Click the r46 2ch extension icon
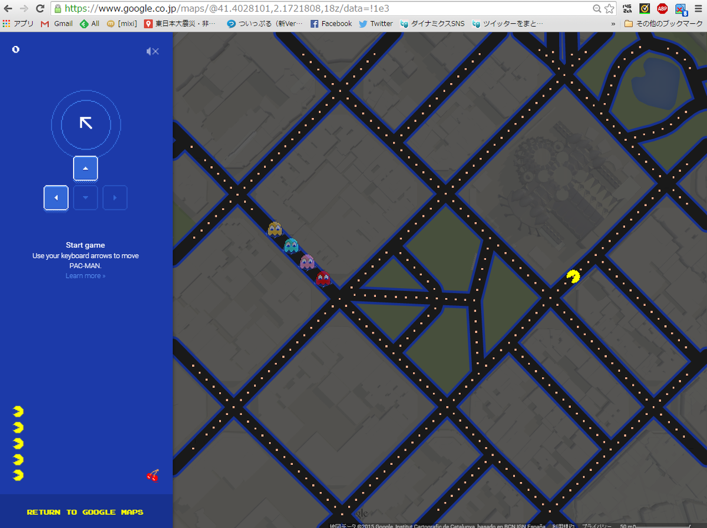 click(x=627, y=9)
